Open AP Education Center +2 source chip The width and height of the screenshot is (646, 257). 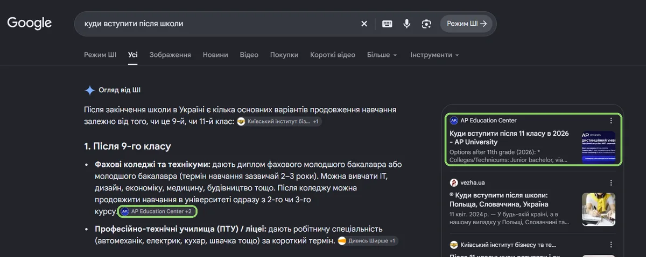point(157,211)
